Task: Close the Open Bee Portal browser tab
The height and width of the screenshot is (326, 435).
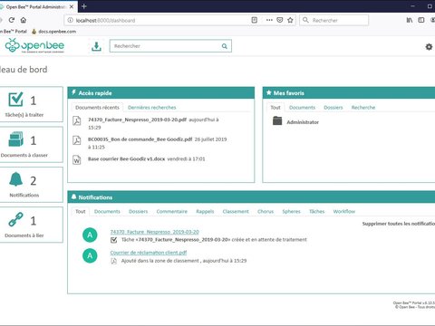Action: (72, 6)
